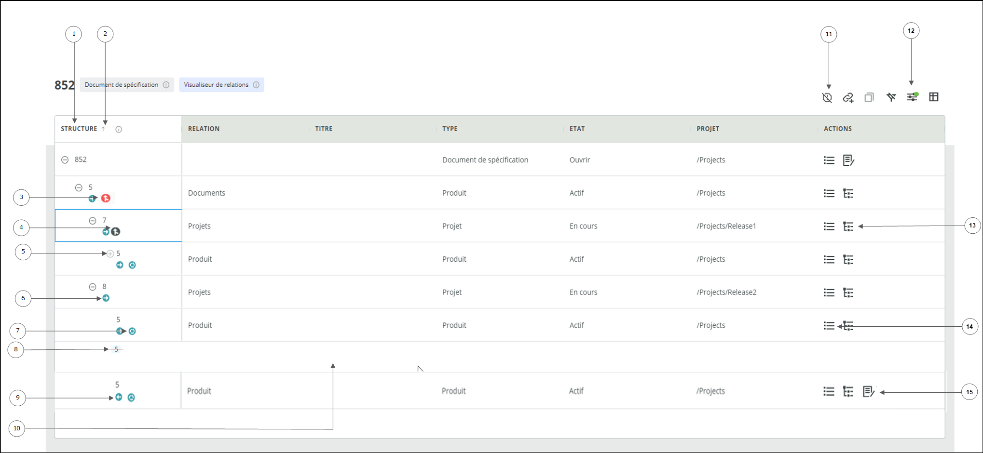Select tree item 7 label
The height and width of the screenshot is (453, 983).
104,220
